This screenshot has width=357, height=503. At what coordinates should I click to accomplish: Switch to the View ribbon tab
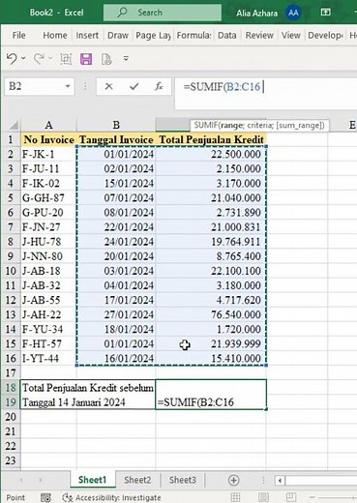[x=290, y=35]
